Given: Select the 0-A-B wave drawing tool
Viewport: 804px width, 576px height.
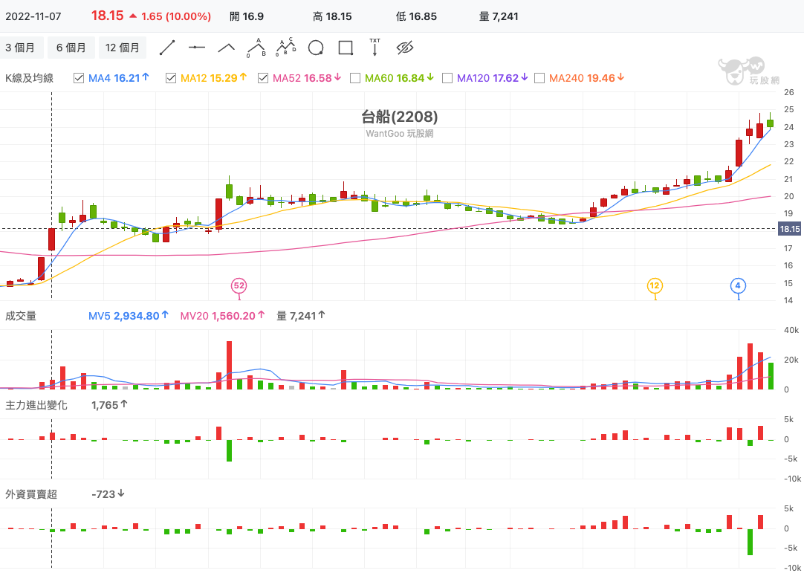Looking at the screenshot, I should [256, 48].
